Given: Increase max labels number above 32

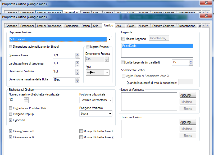Looking at the screenshot, I should [x=26, y=98].
